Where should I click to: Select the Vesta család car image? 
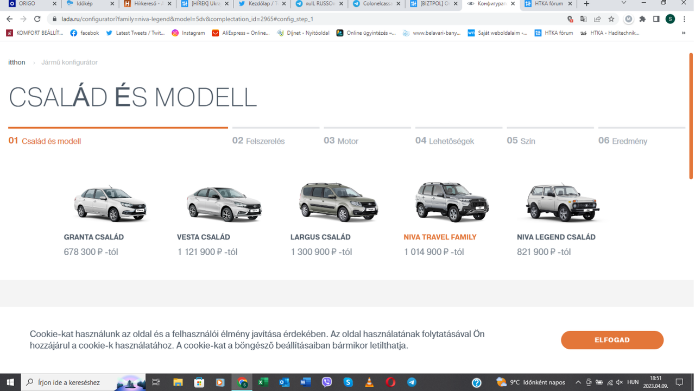(224, 203)
